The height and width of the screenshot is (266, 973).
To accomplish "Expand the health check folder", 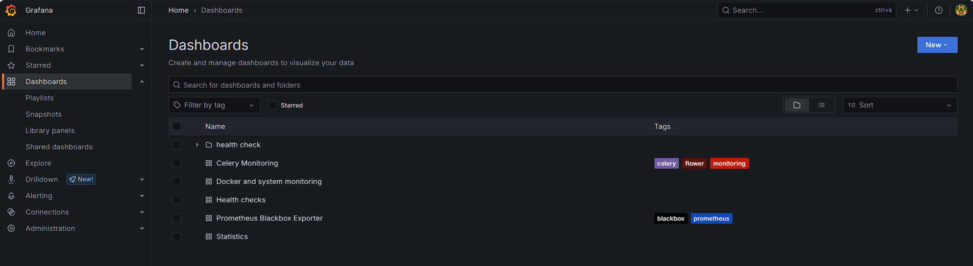I will [197, 145].
